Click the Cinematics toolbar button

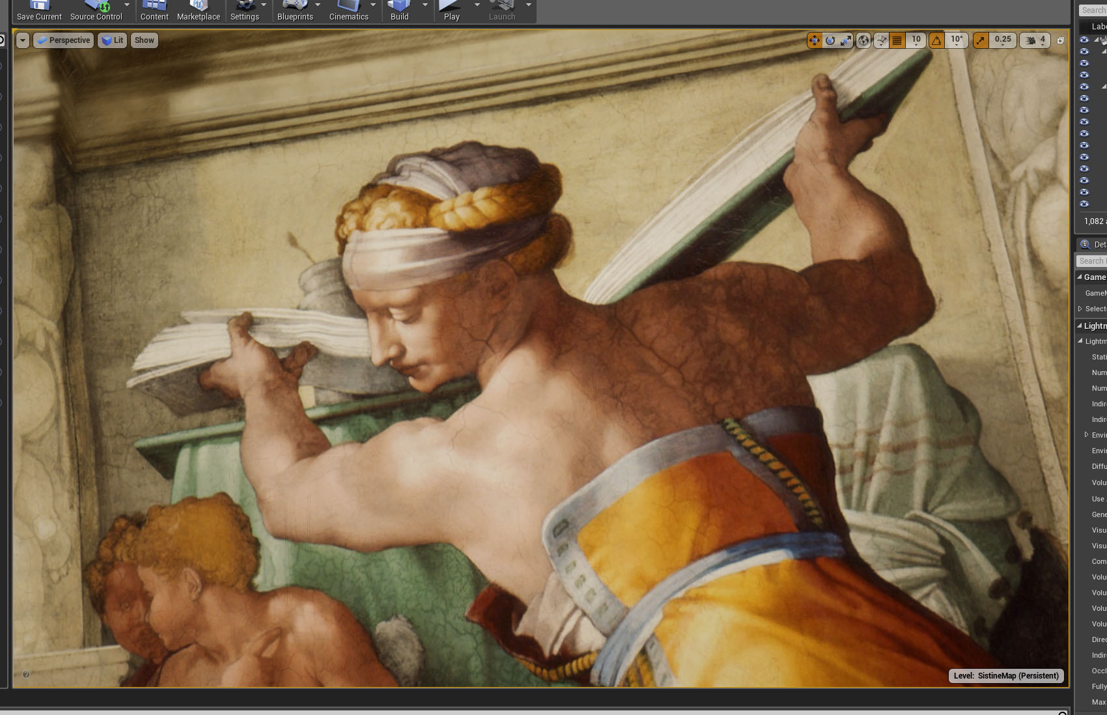[349, 11]
